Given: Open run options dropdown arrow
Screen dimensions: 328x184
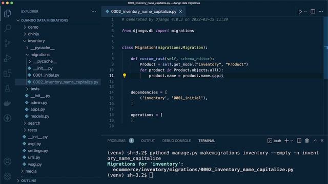Looking at the screenshot, I should pos(305,11).
